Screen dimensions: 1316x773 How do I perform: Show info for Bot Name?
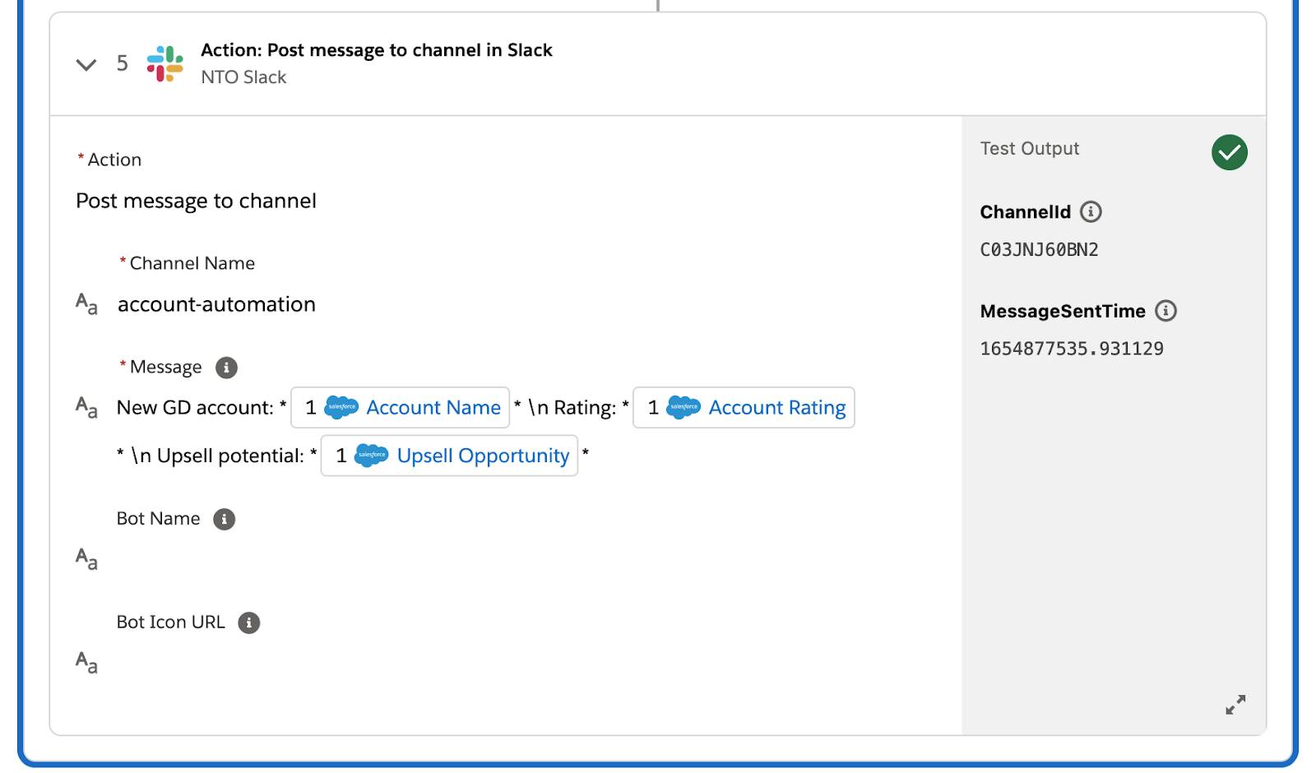click(x=224, y=519)
